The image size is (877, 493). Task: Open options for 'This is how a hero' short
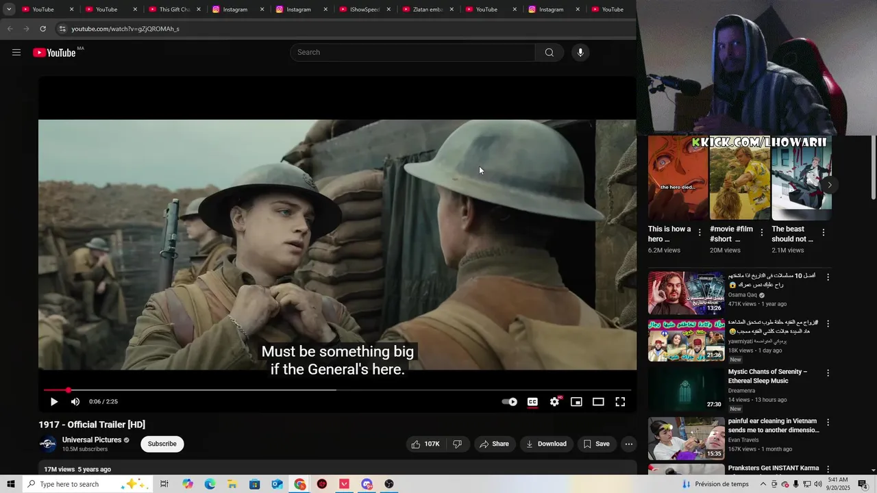pos(700,233)
